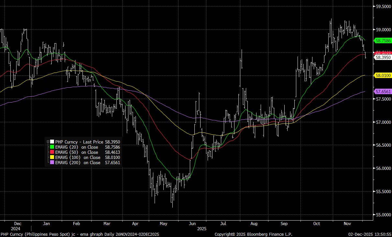Click the 59.5000 label on price axis

pyautogui.click(x=383, y=6)
